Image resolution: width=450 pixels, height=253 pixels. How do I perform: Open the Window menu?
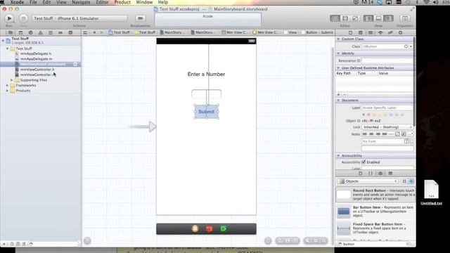[x=144, y=2]
